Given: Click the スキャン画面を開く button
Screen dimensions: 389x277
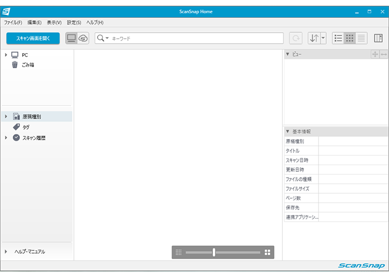Looking at the screenshot, I should coord(33,38).
